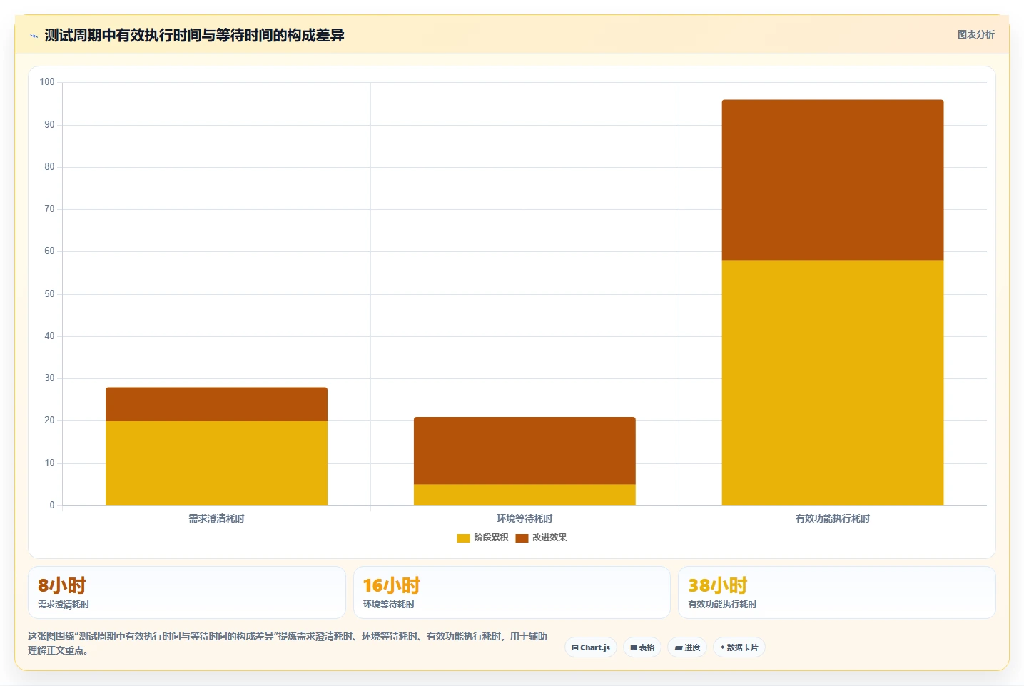
Task: Click the yellow segment of 环境等待耗时 bar
Action: [524, 495]
